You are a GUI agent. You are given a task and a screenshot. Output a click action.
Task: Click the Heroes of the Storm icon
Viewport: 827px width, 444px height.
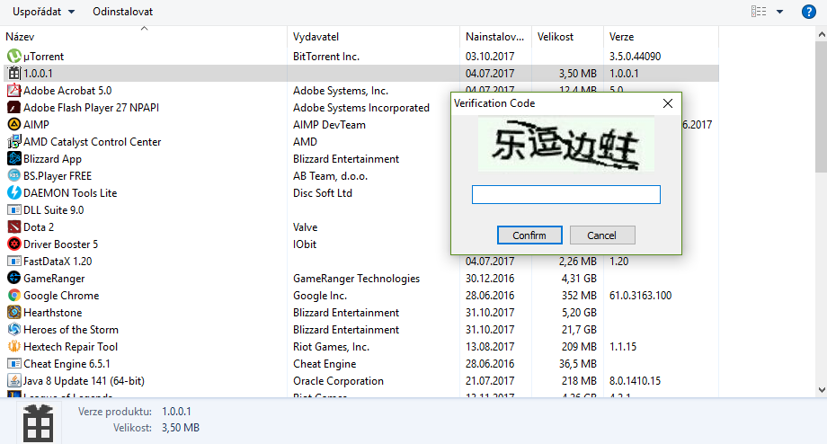14,330
